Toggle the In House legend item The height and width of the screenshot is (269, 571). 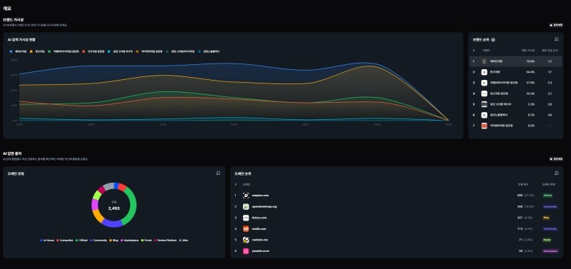pyautogui.click(x=47, y=240)
